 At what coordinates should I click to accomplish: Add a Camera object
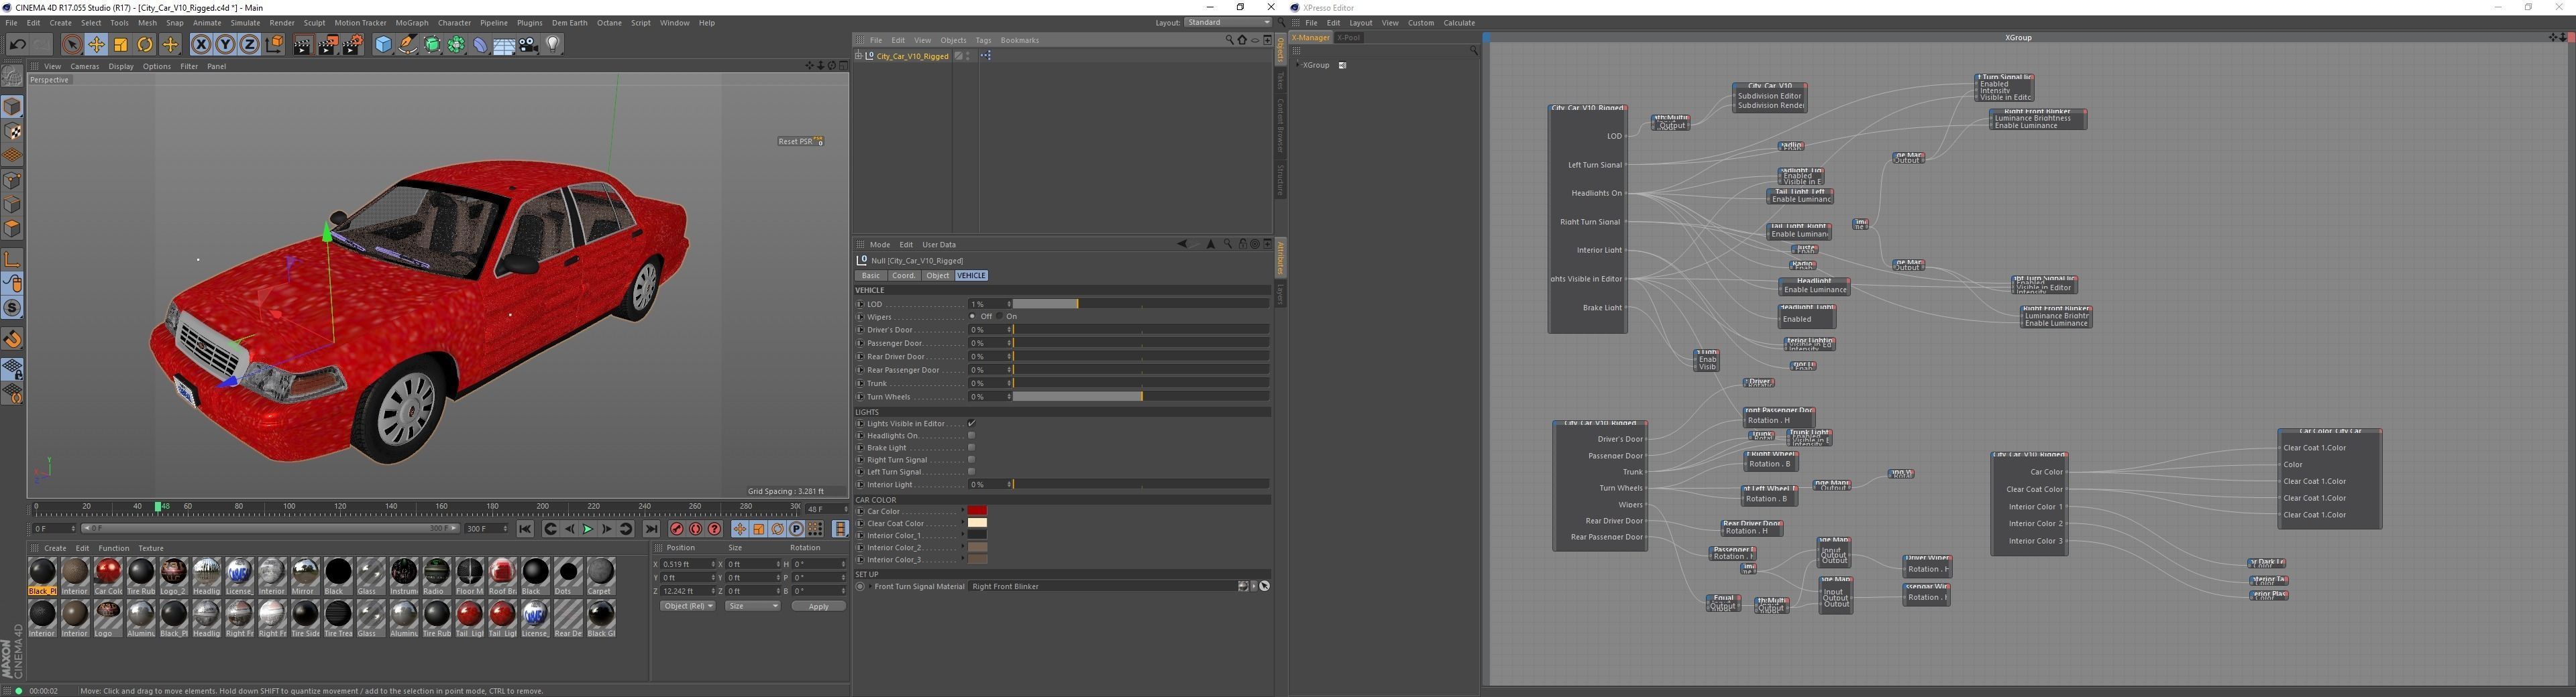click(529, 44)
